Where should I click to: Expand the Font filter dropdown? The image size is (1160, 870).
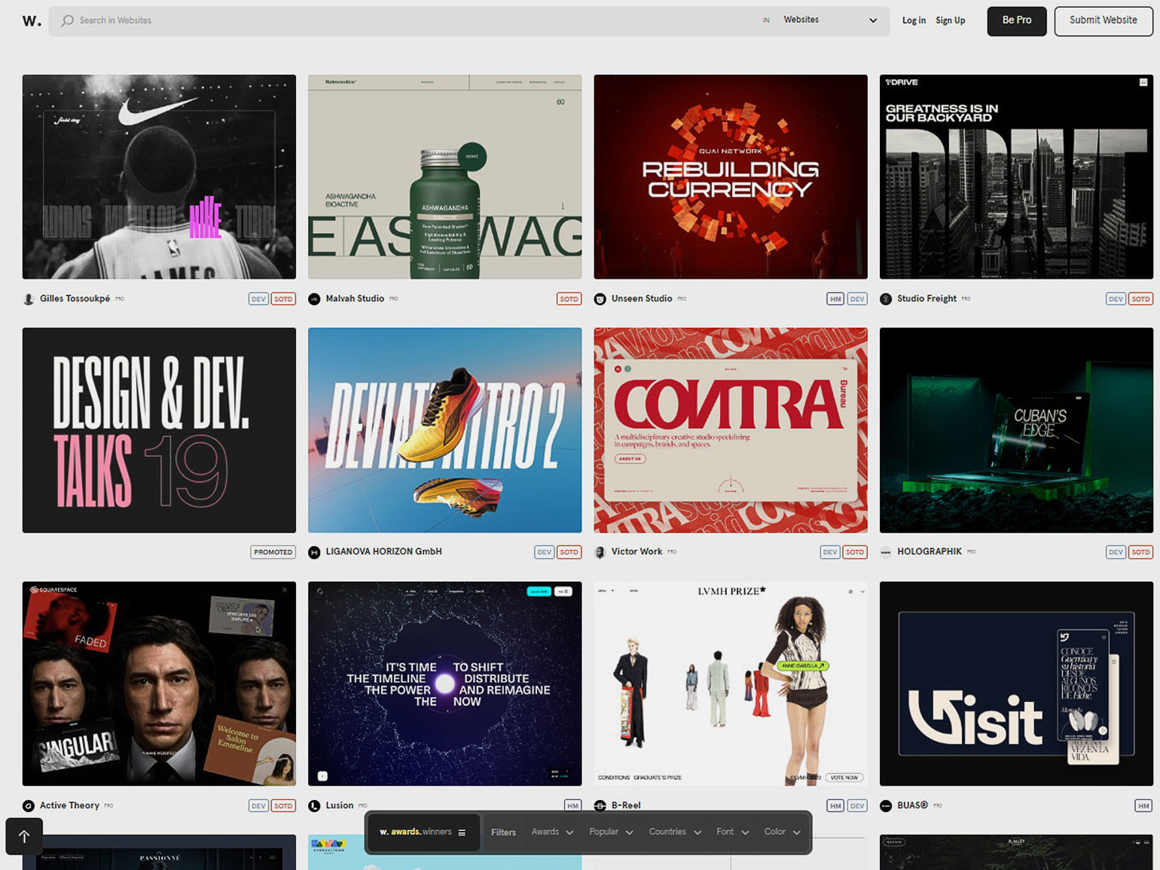pyautogui.click(x=732, y=832)
